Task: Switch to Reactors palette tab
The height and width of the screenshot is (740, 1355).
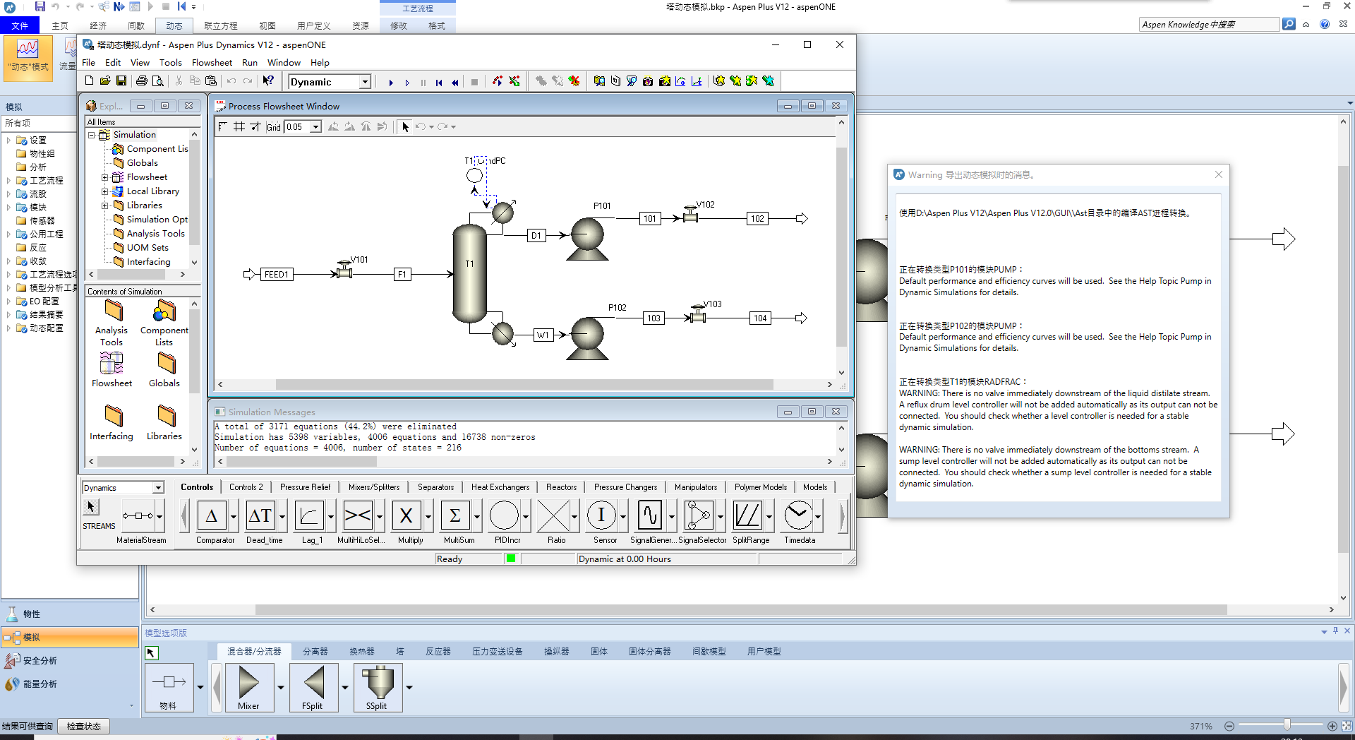Action: (x=561, y=487)
